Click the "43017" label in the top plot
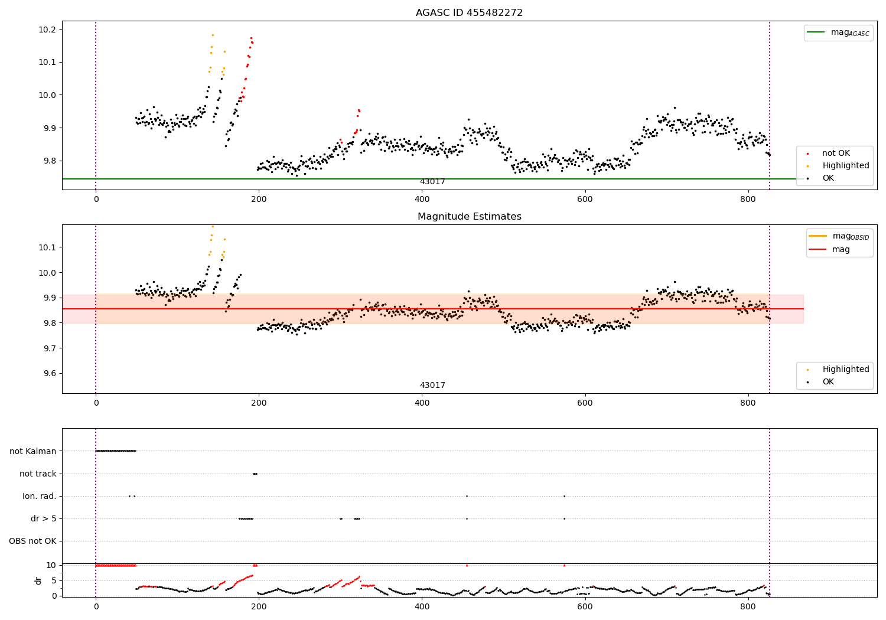 pos(432,182)
